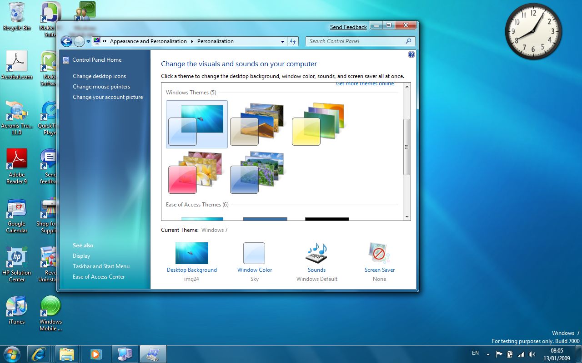Screen dimensions: 582x363
Task: Click the network signal tray icon
Action: click(521, 354)
